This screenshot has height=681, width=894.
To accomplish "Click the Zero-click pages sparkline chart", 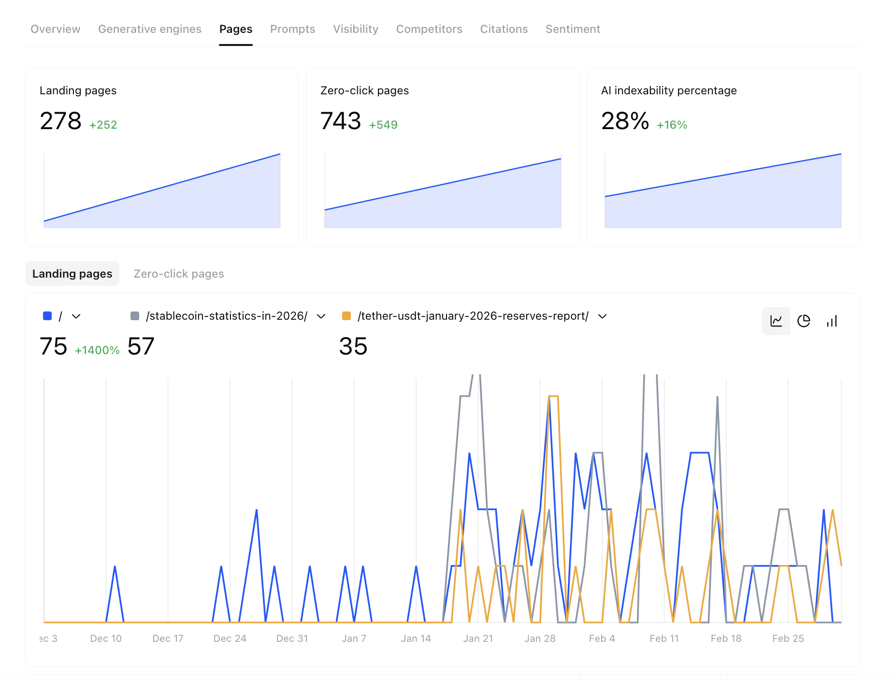I will pos(443,191).
